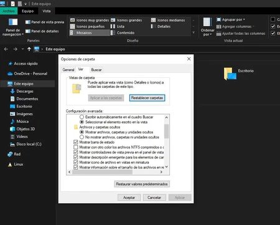The height and width of the screenshot is (225, 280).
Task: Enable Mostrar con otro color NTFS checkbox
Action: [76, 147]
